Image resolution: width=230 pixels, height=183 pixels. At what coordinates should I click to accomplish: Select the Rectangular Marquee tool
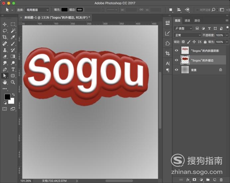pos(13,24)
